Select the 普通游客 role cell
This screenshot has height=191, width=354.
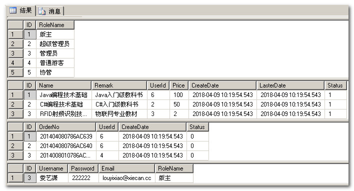click(x=55, y=63)
